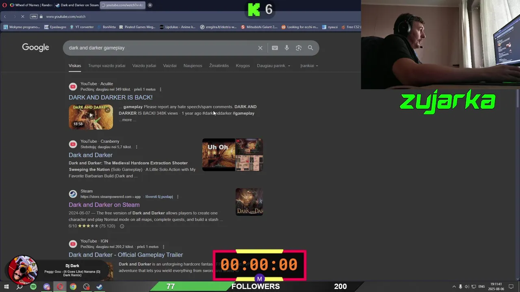Open the YT converter bookmark
Screen dimensions: 520x292
[82, 27]
